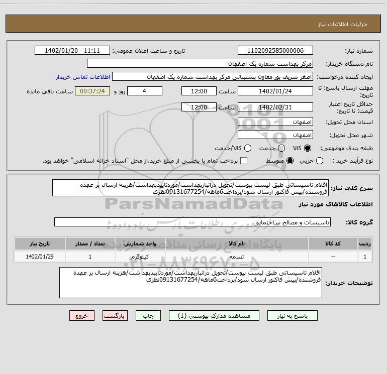Click the توضیحات خریدار text area
The height and width of the screenshot is (374, 387).
[190, 283]
